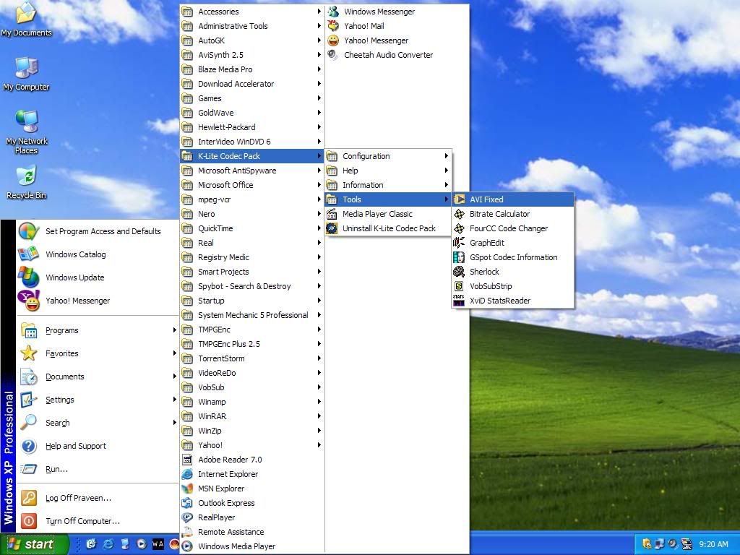Open the System Mechanic 5 Professional folder
Screen dimensions: 740x555
(x=252, y=315)
